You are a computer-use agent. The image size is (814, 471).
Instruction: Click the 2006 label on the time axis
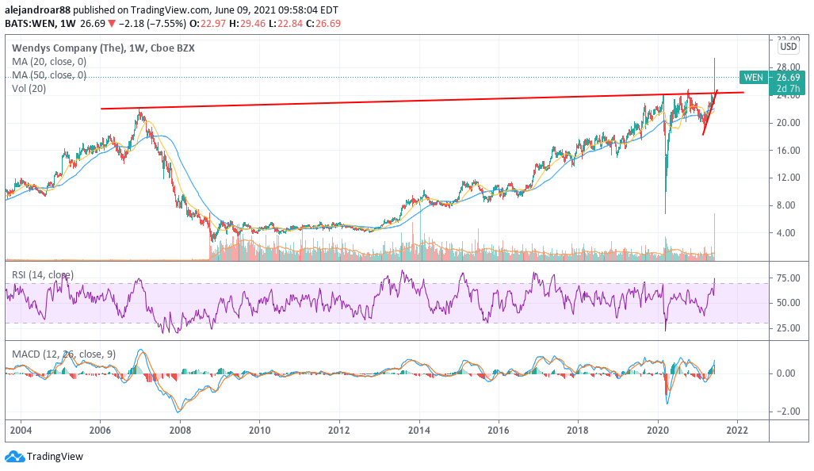pos(100,430)
